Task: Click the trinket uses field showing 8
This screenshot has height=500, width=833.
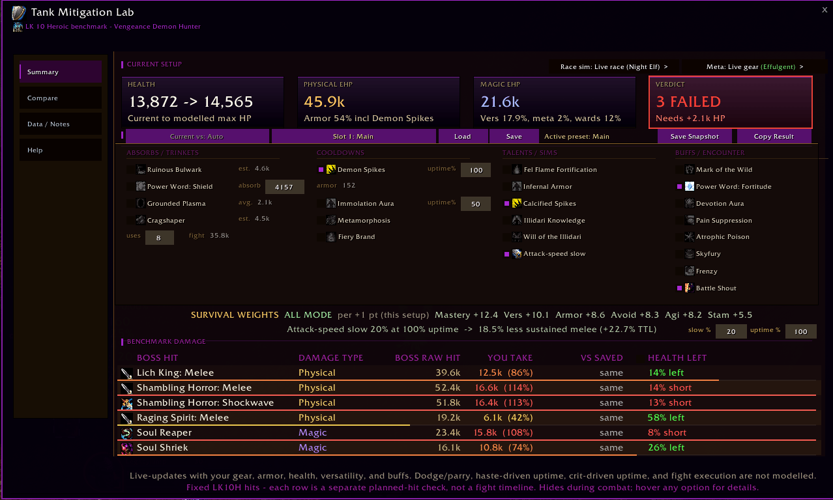Action: click(x=159, y=238)
